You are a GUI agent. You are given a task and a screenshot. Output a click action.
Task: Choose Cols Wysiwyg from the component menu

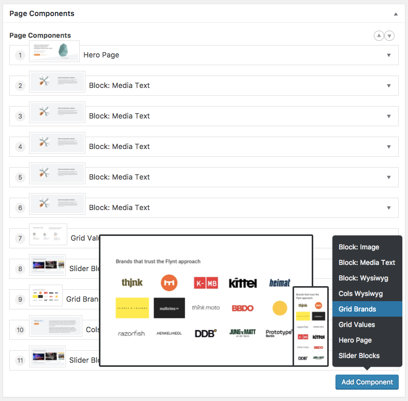coord(367,293)
